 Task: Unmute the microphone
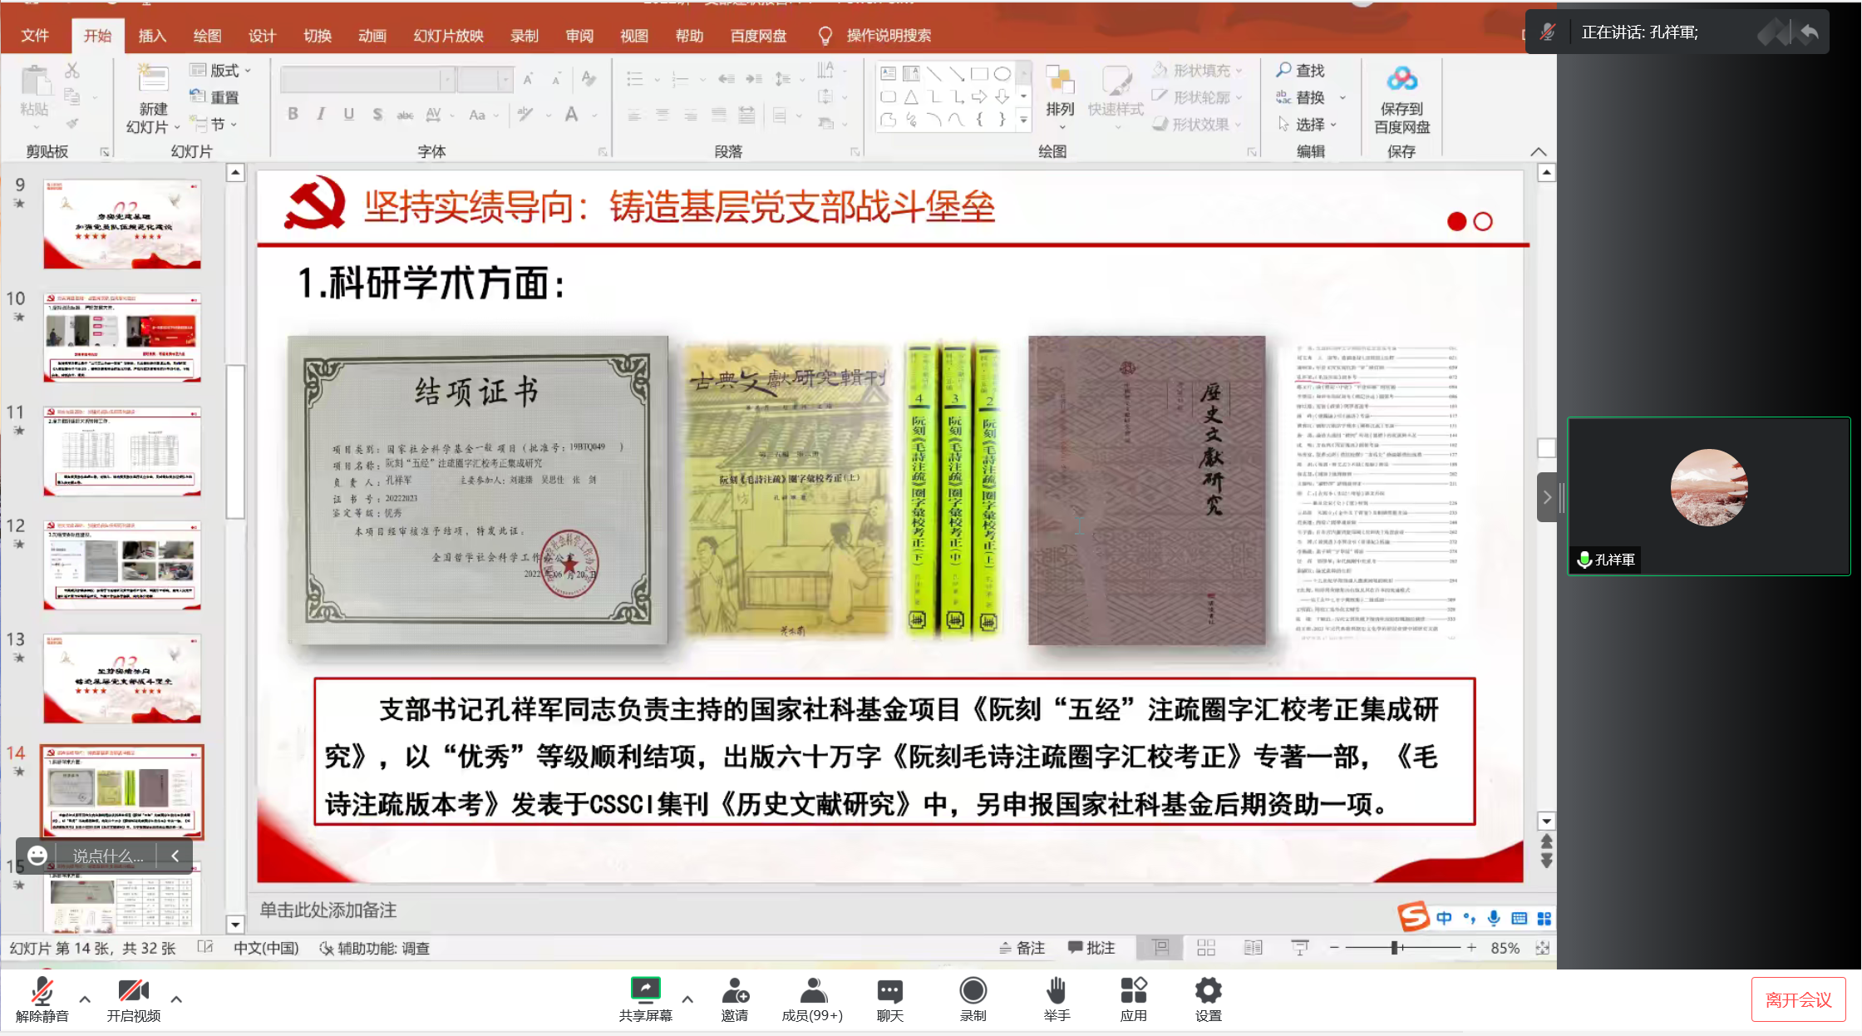42,991
